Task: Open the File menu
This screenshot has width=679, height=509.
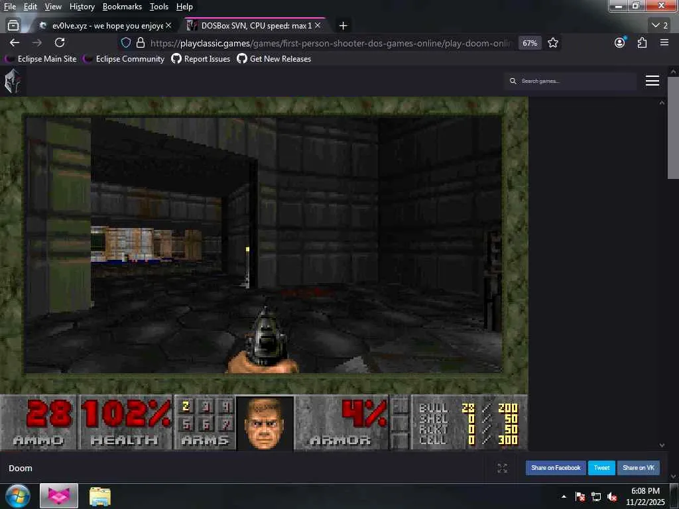Action: pyautogui.click(x=10, y=7)
